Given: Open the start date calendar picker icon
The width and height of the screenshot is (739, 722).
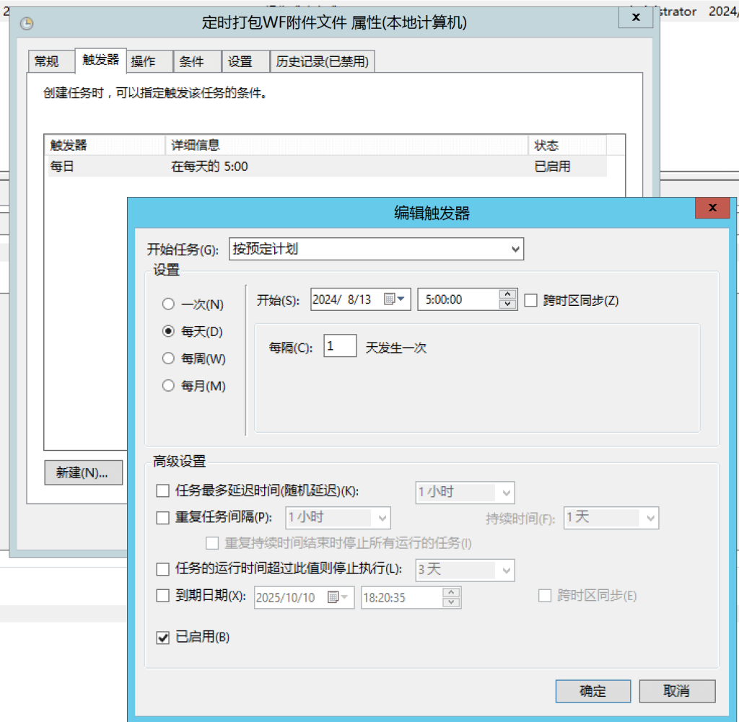Looking at the screenshot, I should 394,299.
